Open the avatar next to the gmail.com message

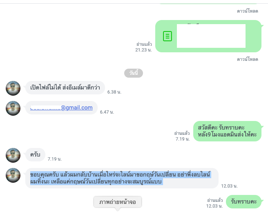13,108
